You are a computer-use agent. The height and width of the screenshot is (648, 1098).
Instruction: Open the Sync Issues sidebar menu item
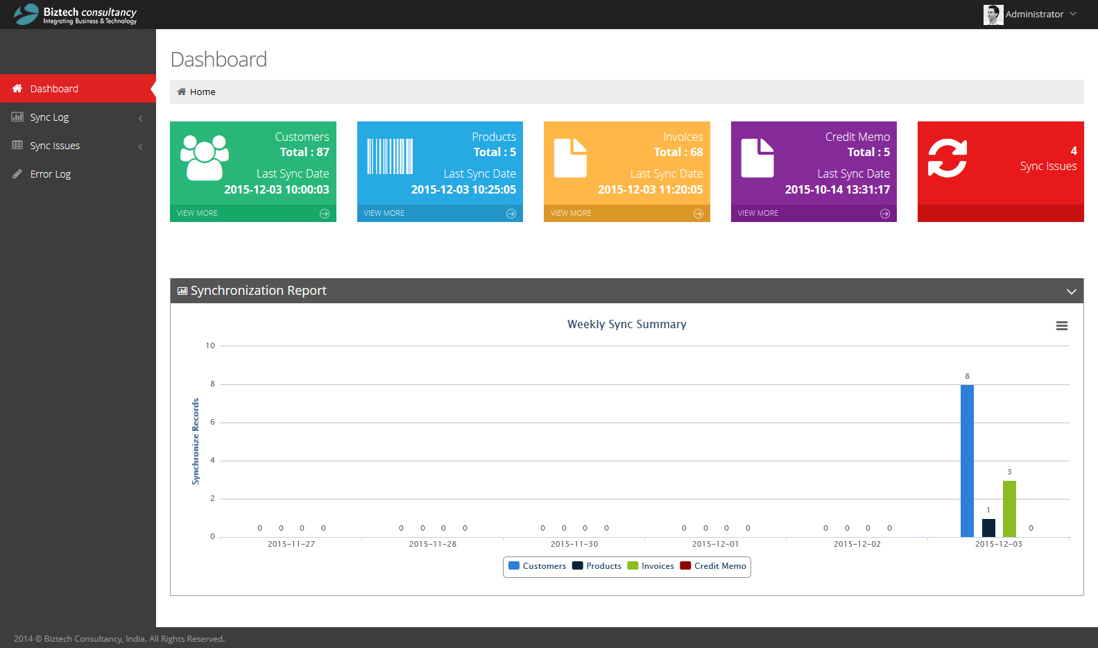click(x=78, y=146)
